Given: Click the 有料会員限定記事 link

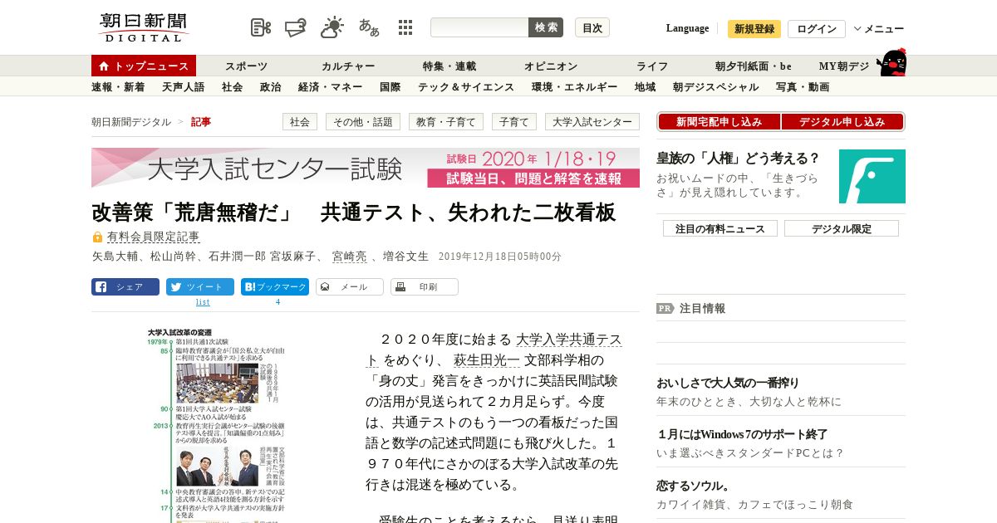Looking at the screenshot, I should click(154, 237).
